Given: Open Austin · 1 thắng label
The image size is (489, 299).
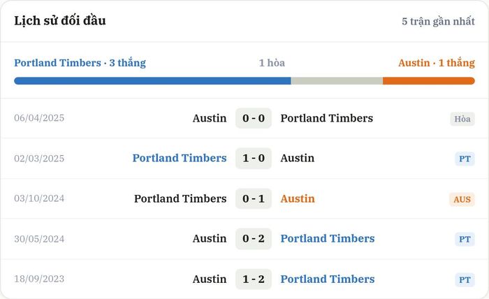Looking at the screenshot, I should tap(437, 63).
